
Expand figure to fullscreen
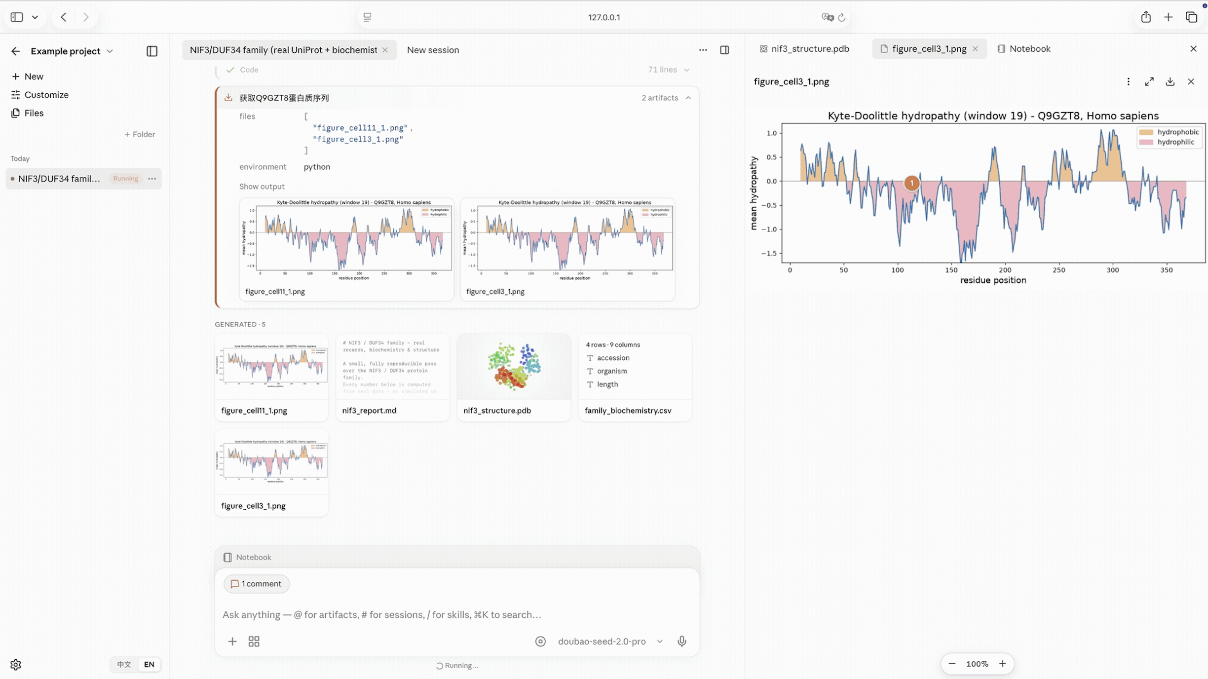pos(1149,82)
